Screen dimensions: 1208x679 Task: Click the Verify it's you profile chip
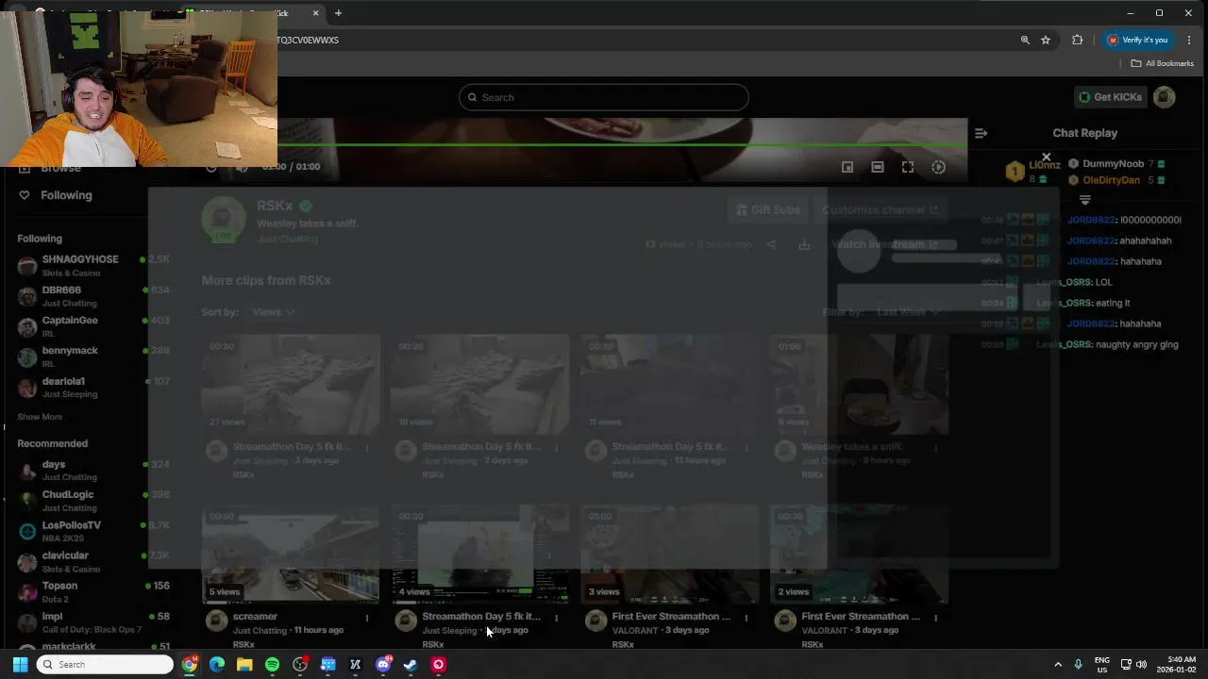point(1138,40)
